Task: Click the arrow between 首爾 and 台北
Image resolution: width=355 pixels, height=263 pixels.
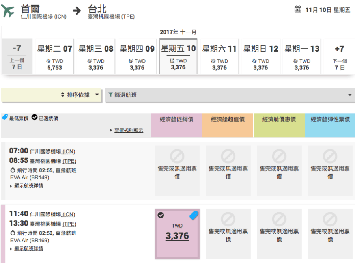Action: pyautogui.click(x=77, y=10)
